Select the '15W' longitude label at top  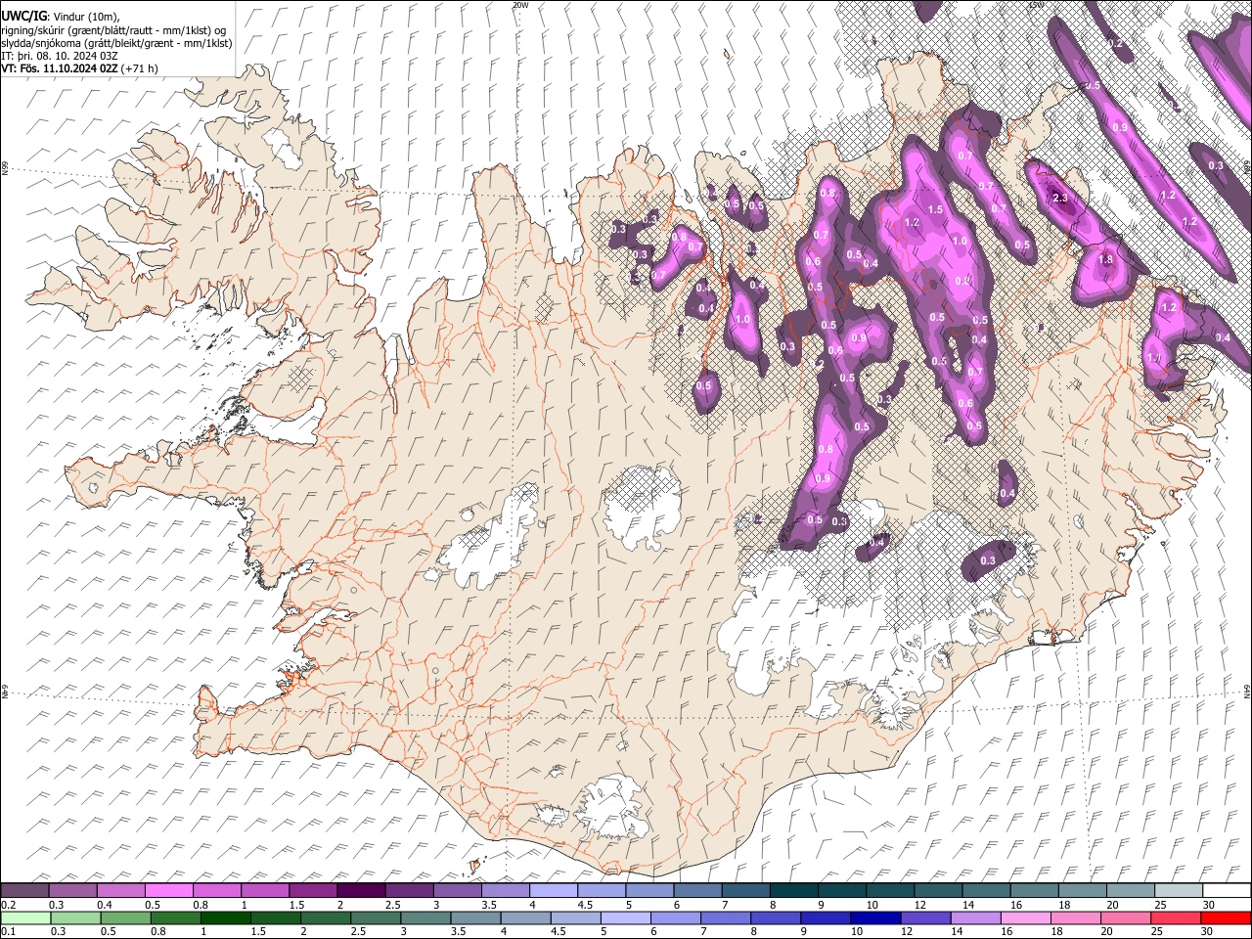(x=1036, y=4)
